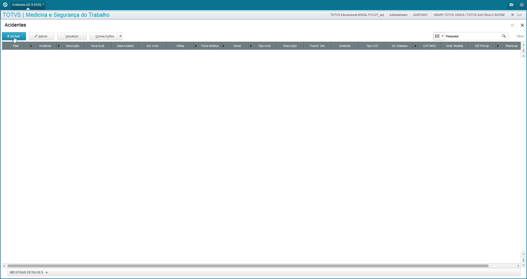This screenshot has width=527, height=279.
Task: Close the Acidentes browse panel
Action: point(522,25)
